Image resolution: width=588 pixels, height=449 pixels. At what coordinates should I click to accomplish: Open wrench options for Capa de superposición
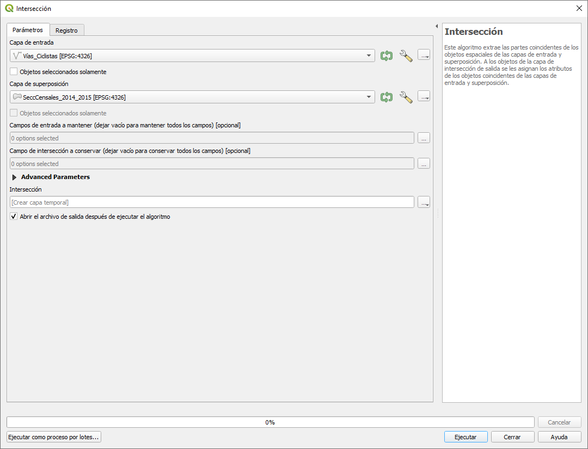click(x=406, y=97)
